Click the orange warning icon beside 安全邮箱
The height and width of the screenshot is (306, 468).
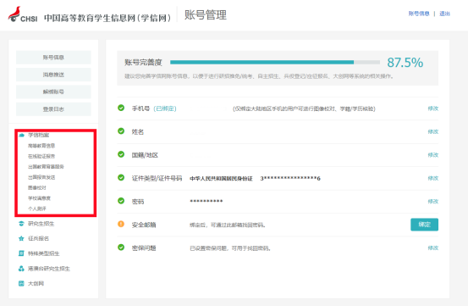(121, 224)
